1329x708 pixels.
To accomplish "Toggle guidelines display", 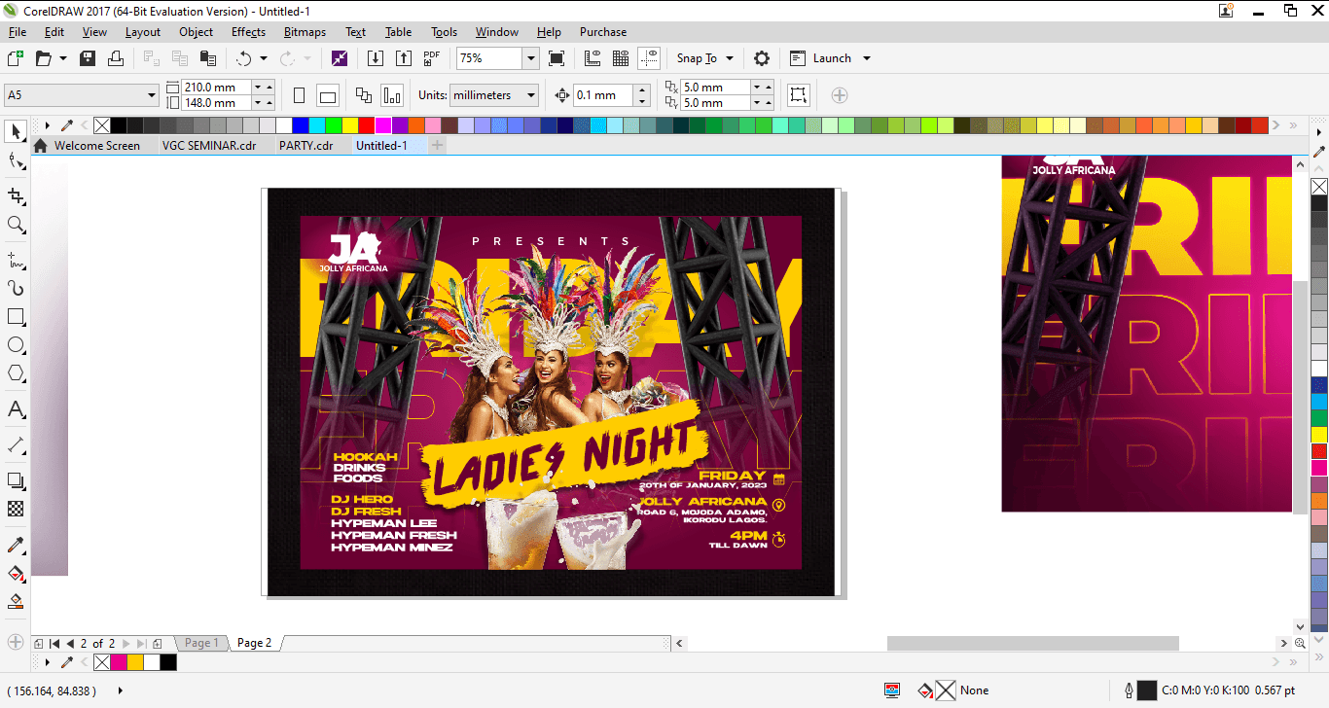I will click(x=649, y=58).
